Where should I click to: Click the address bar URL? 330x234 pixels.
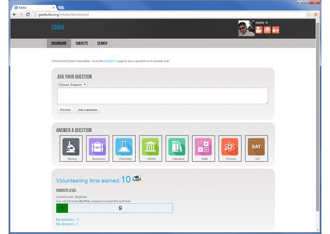(x=63, y=15)
